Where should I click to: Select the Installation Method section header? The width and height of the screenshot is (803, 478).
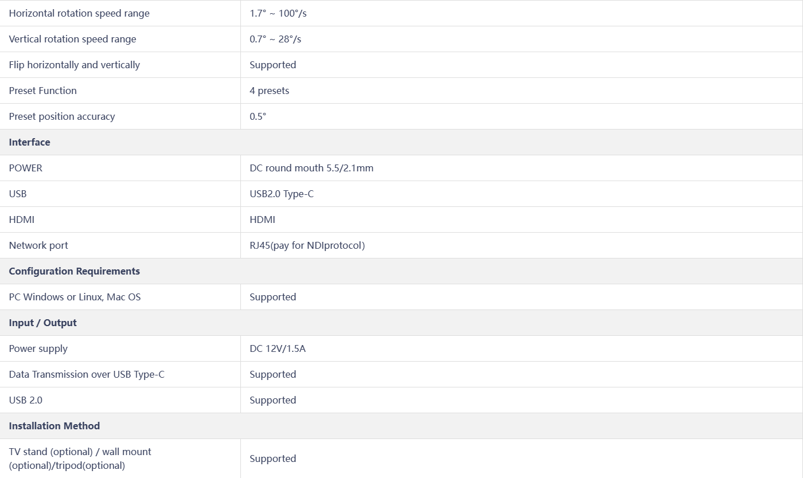click(54, 426)
